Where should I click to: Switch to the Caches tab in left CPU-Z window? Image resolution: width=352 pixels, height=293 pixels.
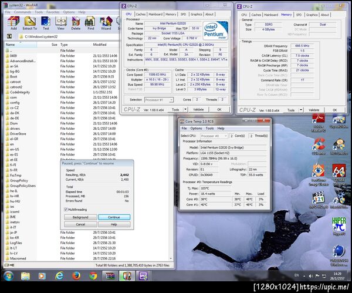coord(141,14)
